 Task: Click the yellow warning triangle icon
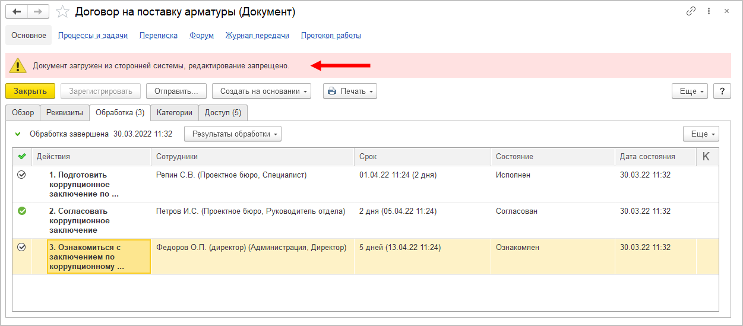pyautogui.click(x=18, y=65)
